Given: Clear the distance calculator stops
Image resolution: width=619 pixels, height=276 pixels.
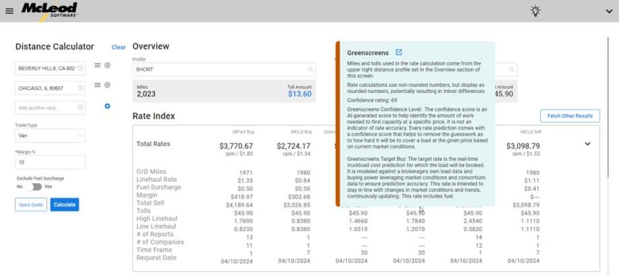Looking at the screenshot, I should pyautogui.click(x=118, y=47).
